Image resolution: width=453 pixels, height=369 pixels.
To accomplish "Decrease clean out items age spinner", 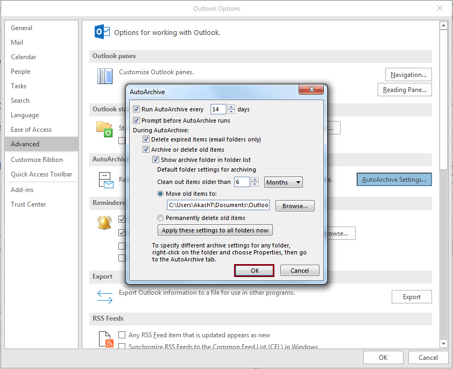I will [x=254, y=185].
